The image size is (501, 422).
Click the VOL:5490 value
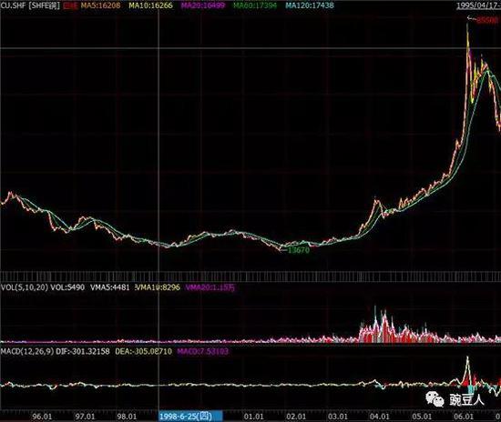coord(67,287)
